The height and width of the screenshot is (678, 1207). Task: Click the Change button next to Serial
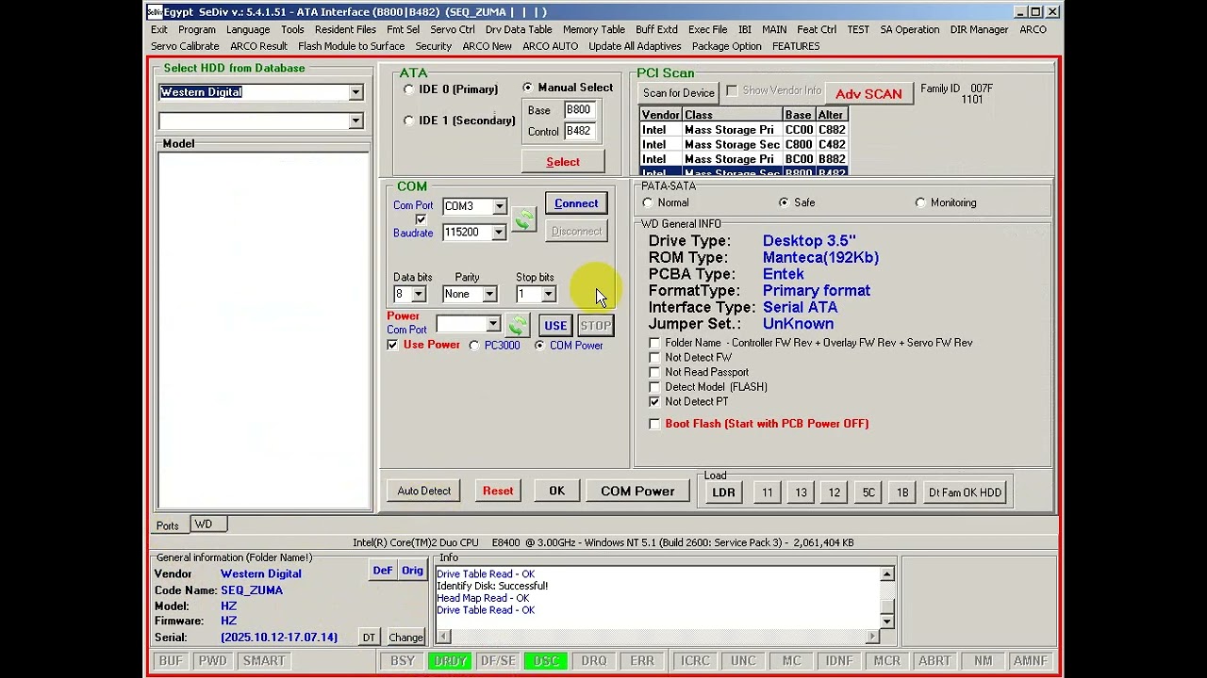coord(405,638)
